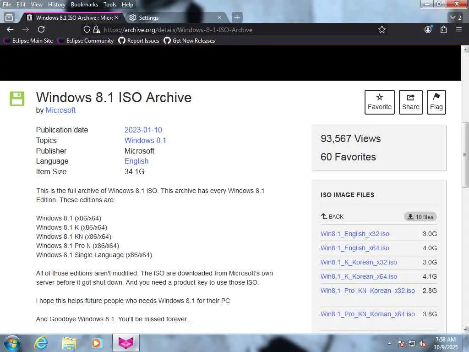Show hidden system tray icons
This screenshot has width=469, height=352.
[x=389, y=344]
